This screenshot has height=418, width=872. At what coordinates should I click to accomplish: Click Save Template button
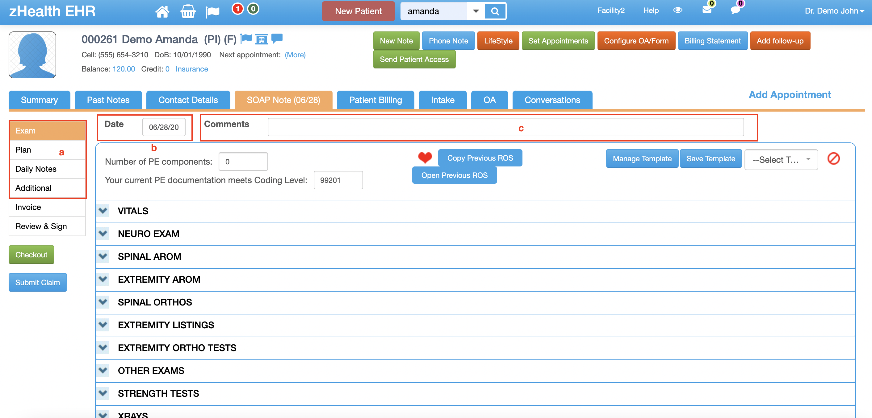[x=711, y=158]
